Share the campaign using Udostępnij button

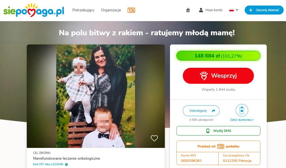coord(201,111)
